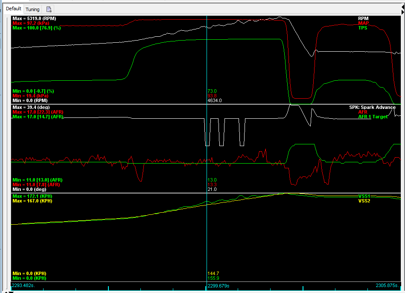Viewport: 405px width, 293px height.
Task: Select the VSS2 trace label
Action: coord(364,201)
